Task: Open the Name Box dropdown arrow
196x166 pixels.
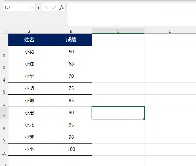Action: click(x=32, y=8)
